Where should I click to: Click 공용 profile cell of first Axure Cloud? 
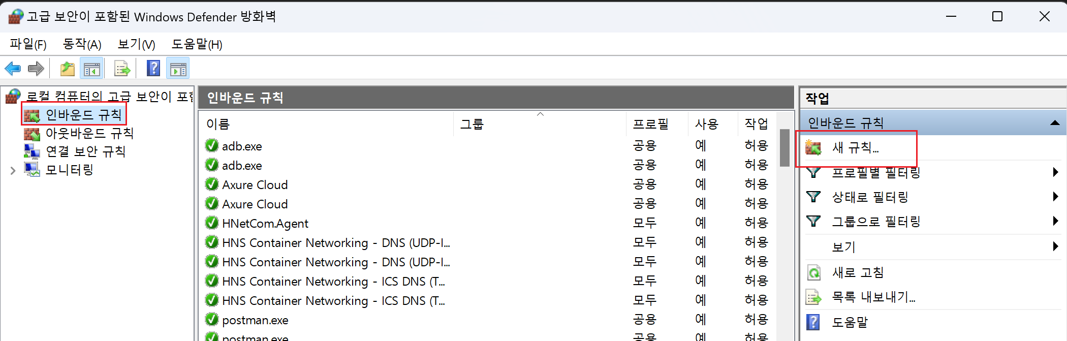tap(645, 184)
